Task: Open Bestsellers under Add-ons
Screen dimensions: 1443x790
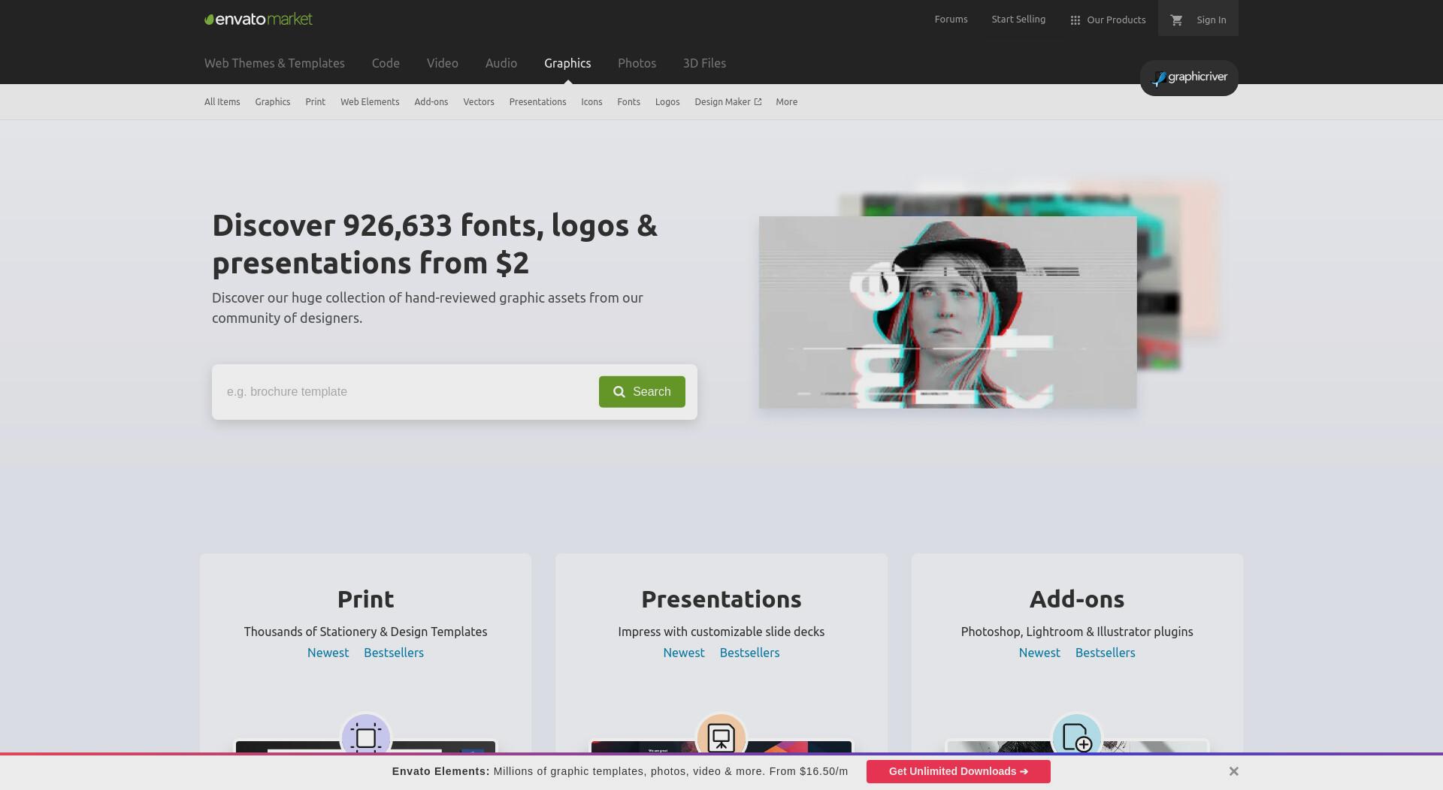Action: click(x=1105, y=653)
